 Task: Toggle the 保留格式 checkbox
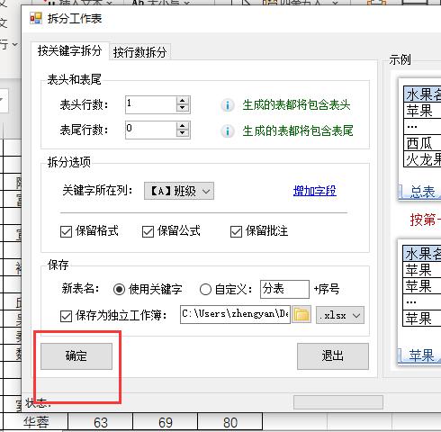coord(66,231)
